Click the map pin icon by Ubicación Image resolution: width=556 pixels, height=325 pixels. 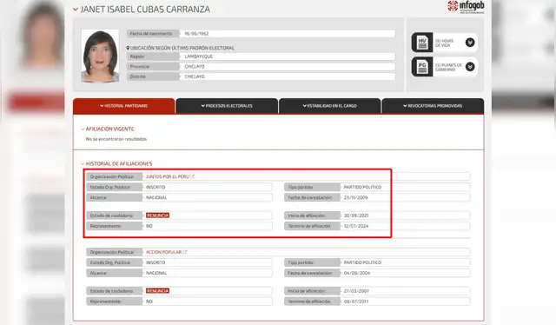tap(128, 48)
